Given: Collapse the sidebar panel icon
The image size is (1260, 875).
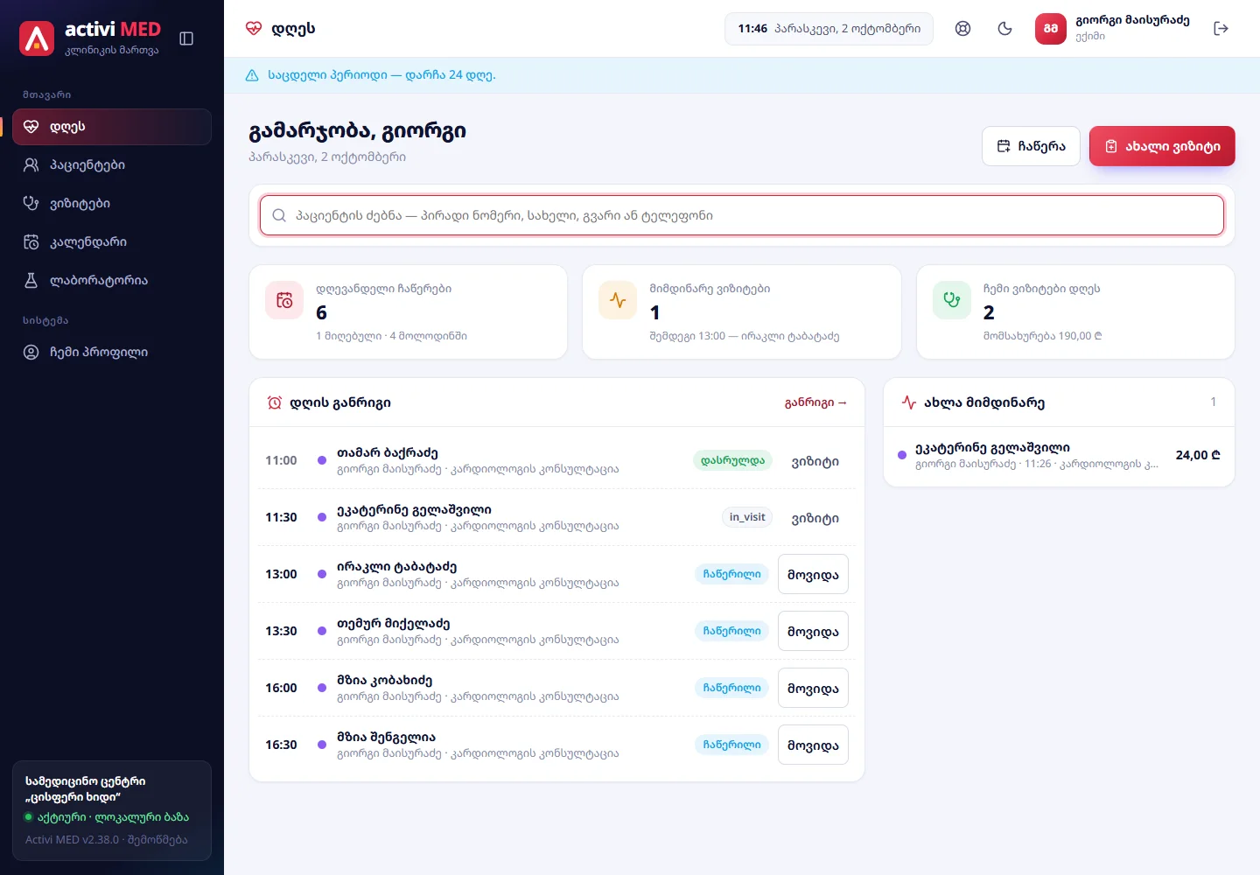Looking at the screenshot, I should 186,38.
